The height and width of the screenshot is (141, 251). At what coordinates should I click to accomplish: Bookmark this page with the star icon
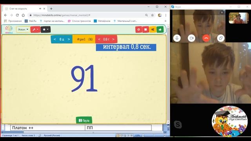click(153, 15)
